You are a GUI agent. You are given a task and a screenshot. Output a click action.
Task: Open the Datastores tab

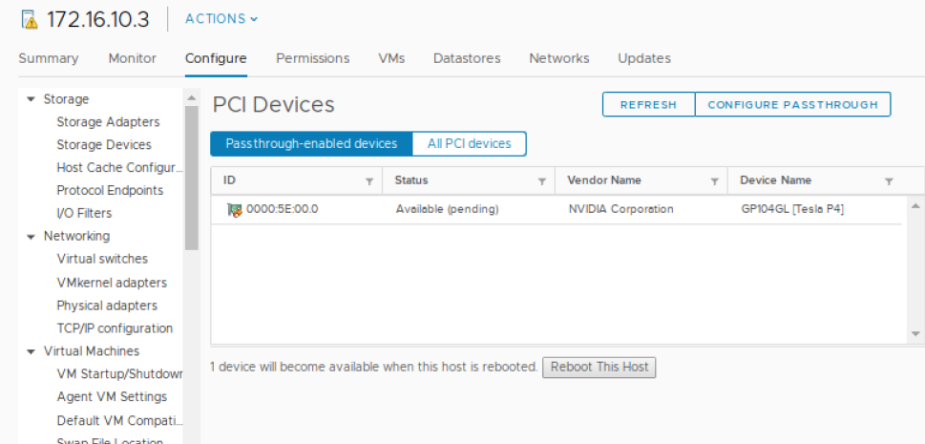(x=467, y=58)
